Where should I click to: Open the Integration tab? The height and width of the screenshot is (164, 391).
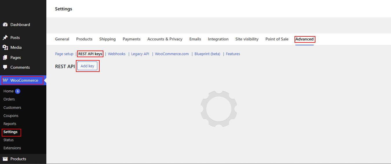click(218, 39)
